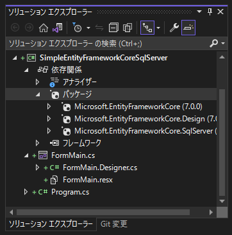This screenshot has width=232, height=235.
Task: Click the C# icon of Program.cs
Action: point(43,192)
